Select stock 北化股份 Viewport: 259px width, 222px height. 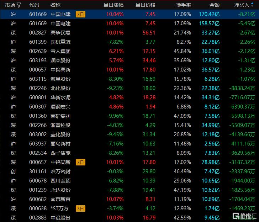click(60, 88)
